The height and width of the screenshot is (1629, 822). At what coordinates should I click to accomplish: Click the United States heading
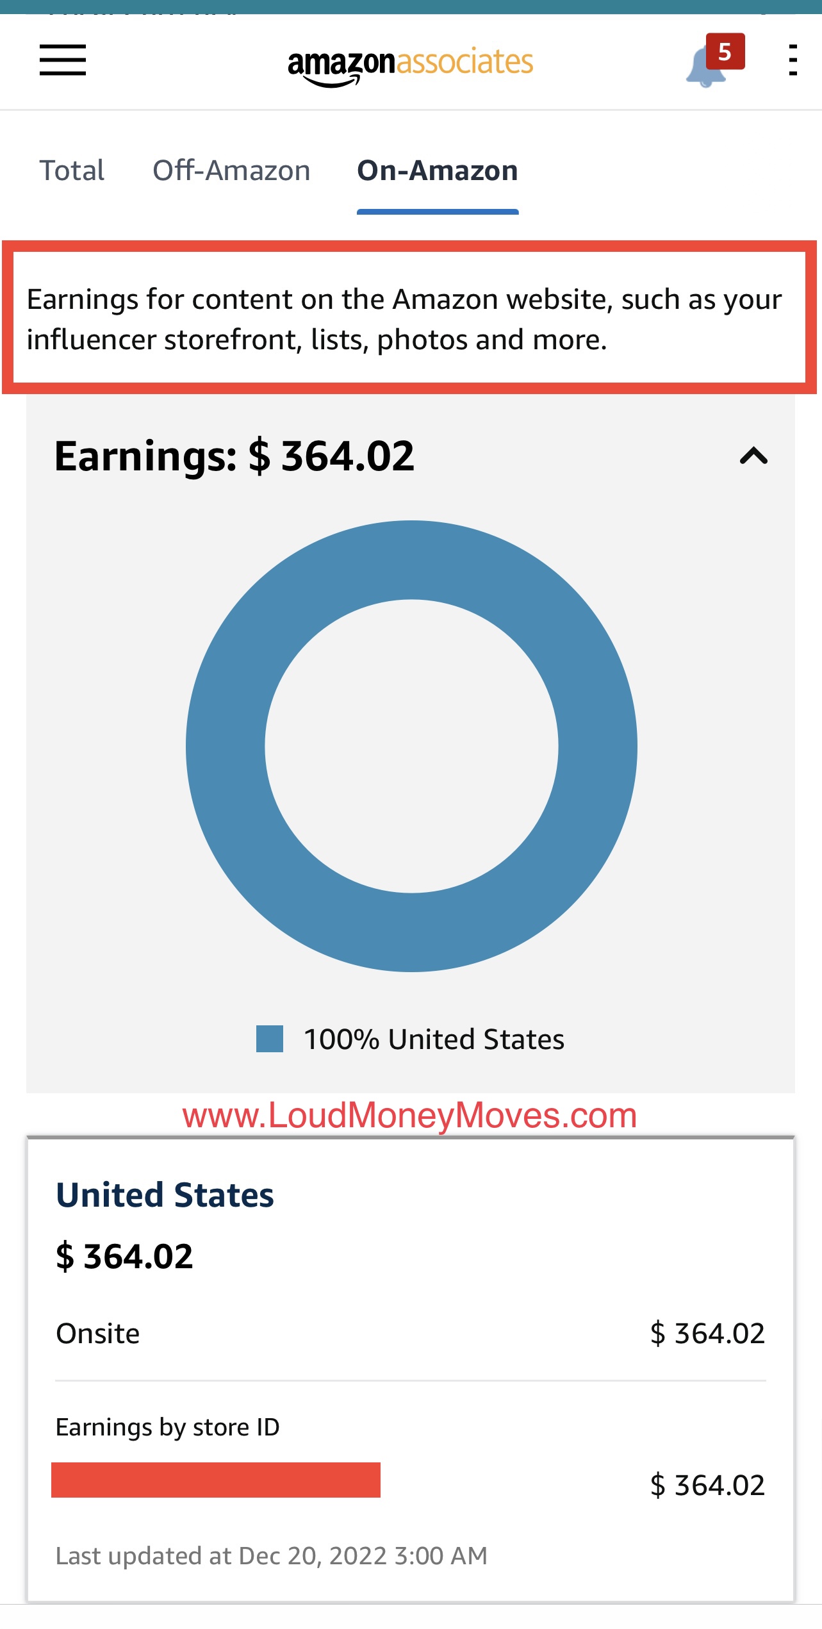165,1193
